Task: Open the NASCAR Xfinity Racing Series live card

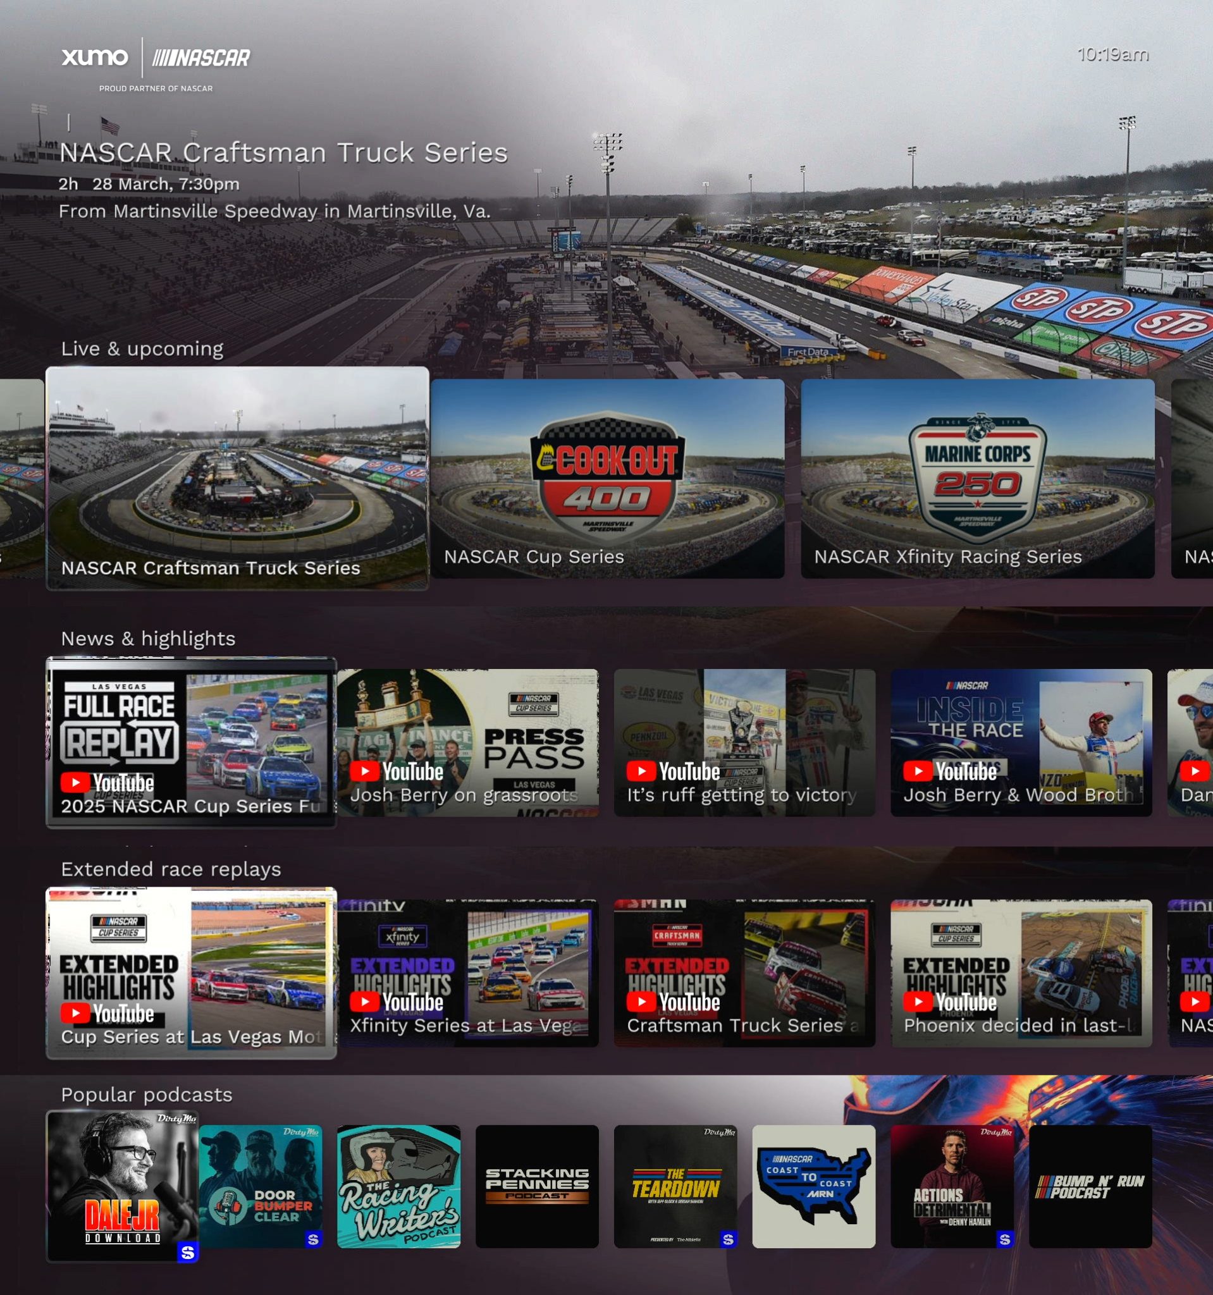Action: pyautogui.click(x=978, y=479)
